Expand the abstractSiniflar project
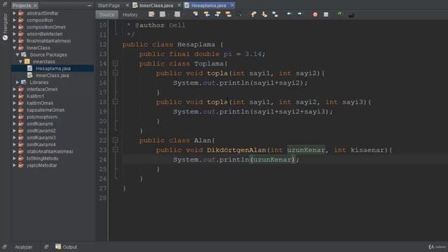The image size is (448, 252). pos(14,13)
